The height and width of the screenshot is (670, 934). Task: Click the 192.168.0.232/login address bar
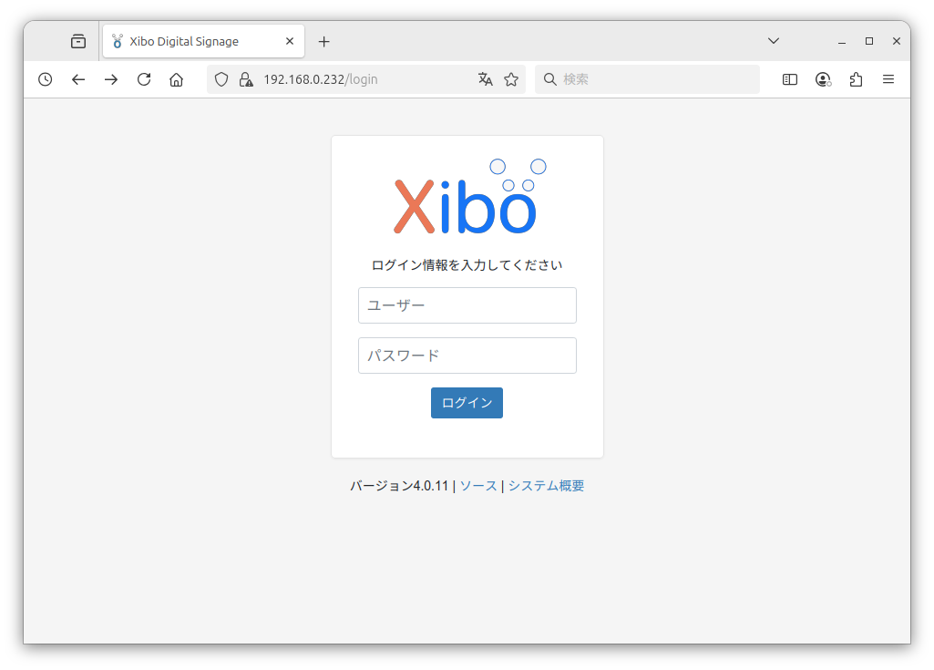pos(365,79)
